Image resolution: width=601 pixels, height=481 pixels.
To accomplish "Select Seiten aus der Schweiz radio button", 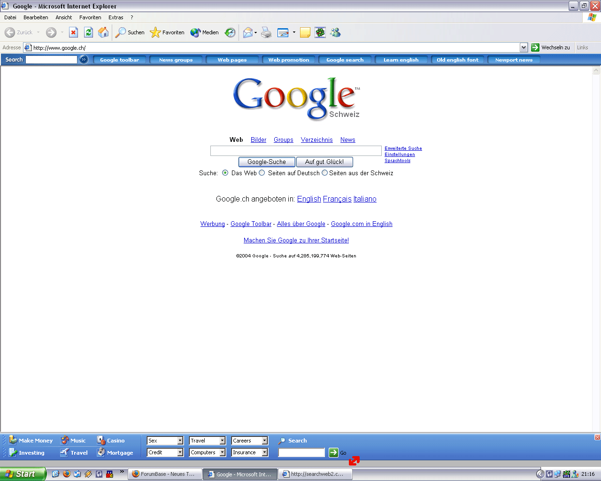I will pos(324,173).
